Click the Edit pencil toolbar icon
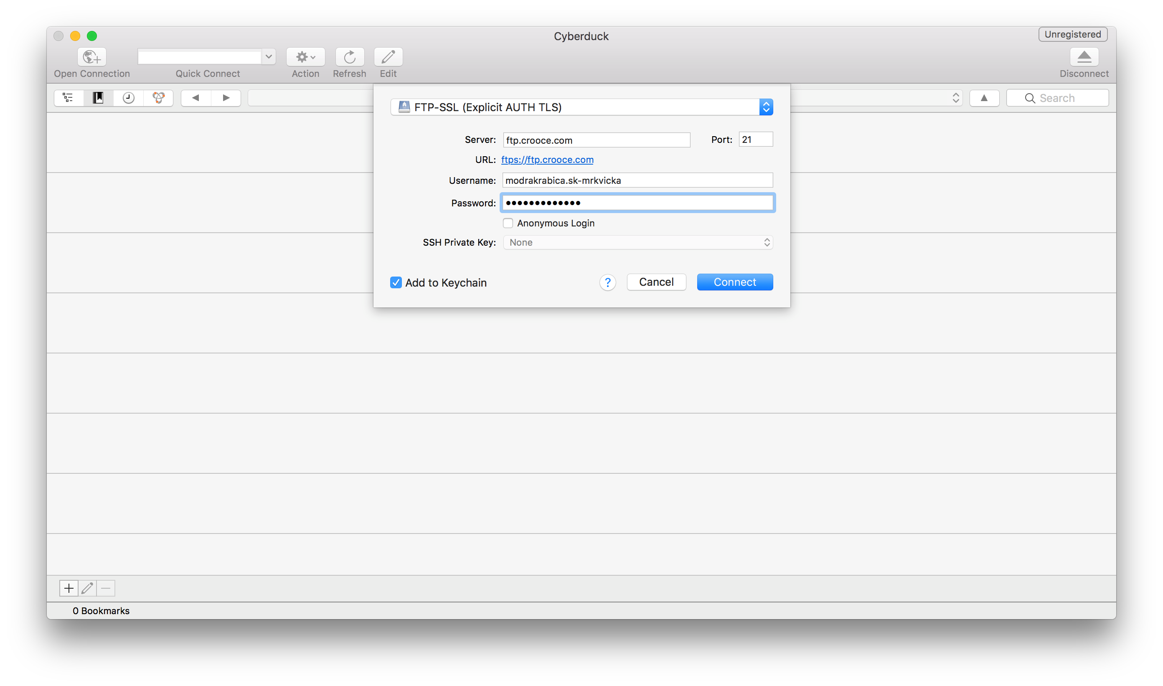The width and height of the screenshot is (1163, 686). tap(388, 57)
